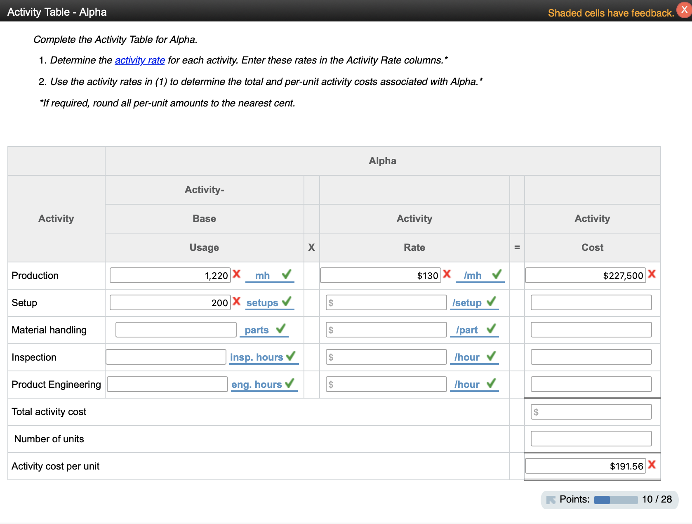This screenshot has width=692, height=524.
Task: Click the Points arrow icon
Action: 551,500
